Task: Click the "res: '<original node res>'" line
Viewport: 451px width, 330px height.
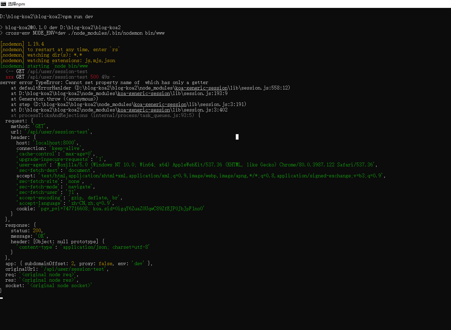Action: (x=42, y=280)
